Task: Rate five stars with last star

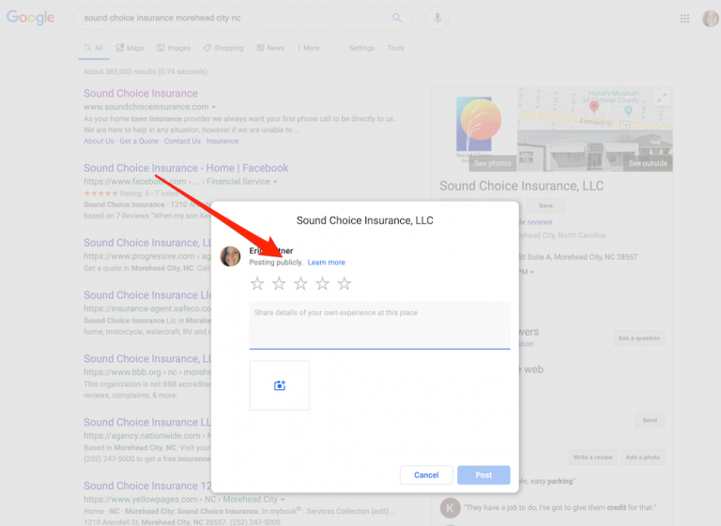Action: 345,284
